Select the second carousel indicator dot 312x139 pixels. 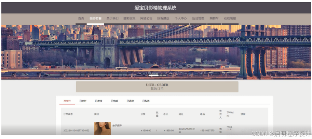tap(161, 76)
